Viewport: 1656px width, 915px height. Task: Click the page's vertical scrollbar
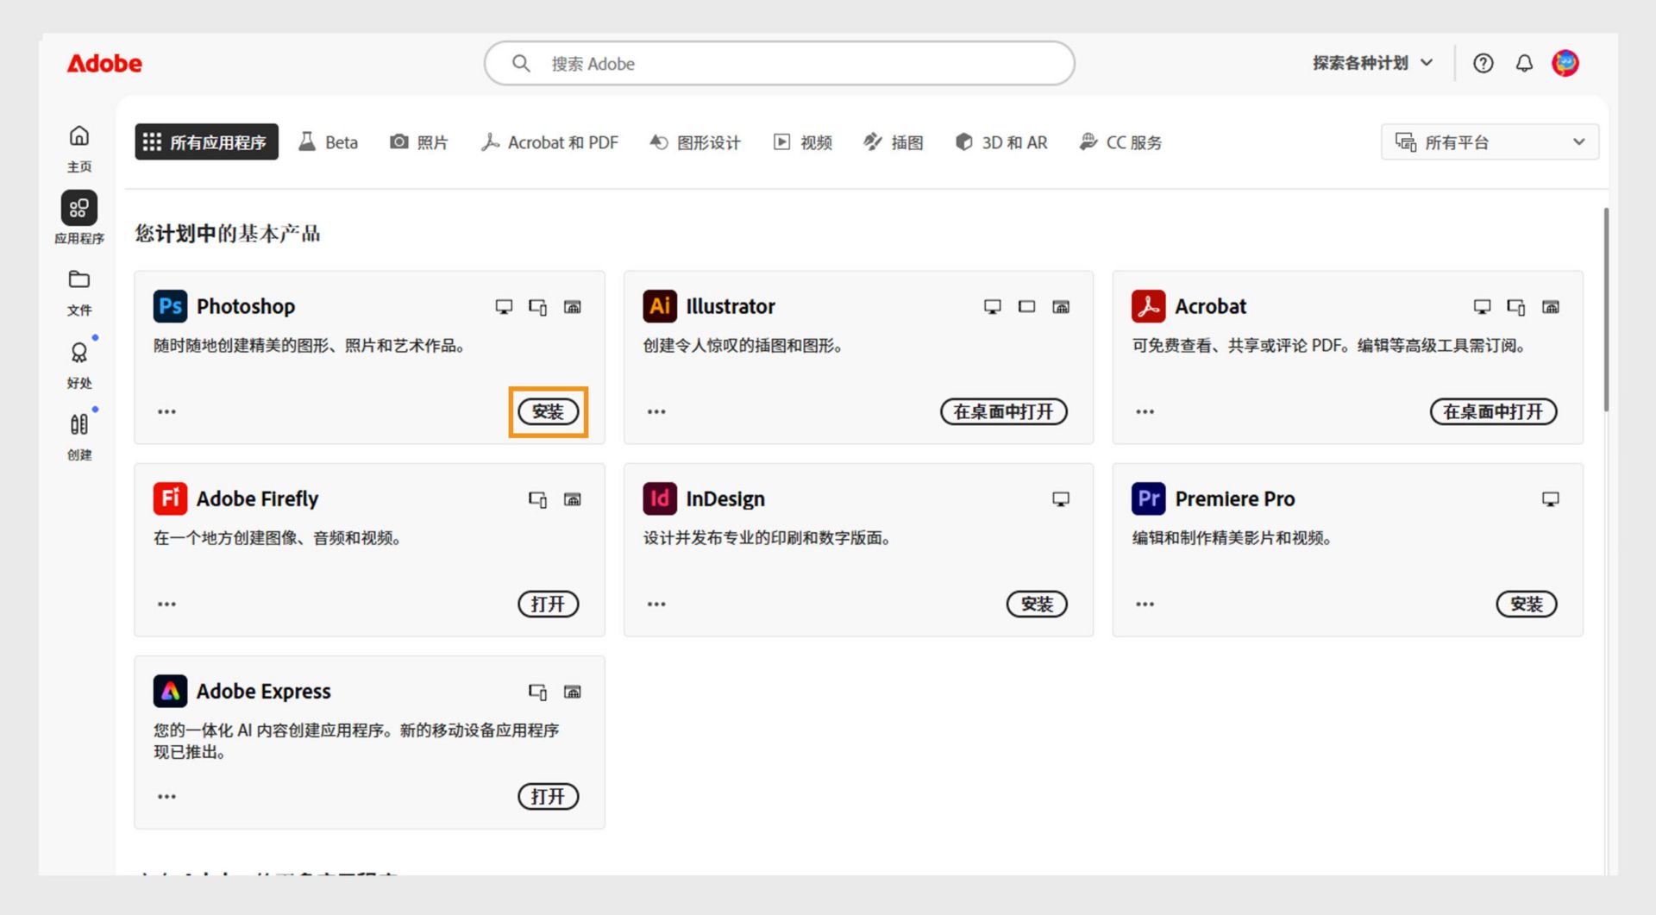pyautogui.click(x=1605, y=309)
